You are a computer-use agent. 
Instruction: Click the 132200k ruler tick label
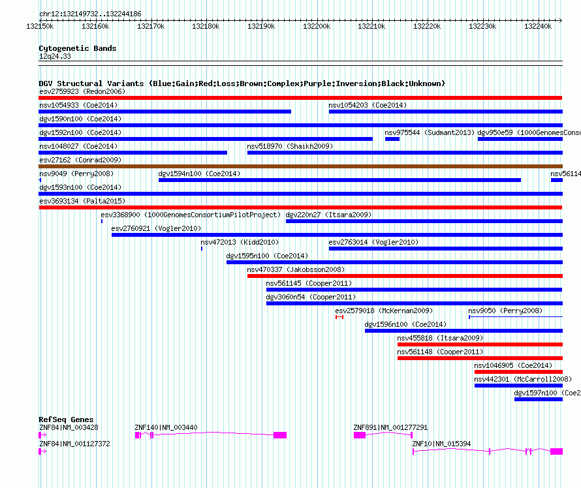coord(317,26)
